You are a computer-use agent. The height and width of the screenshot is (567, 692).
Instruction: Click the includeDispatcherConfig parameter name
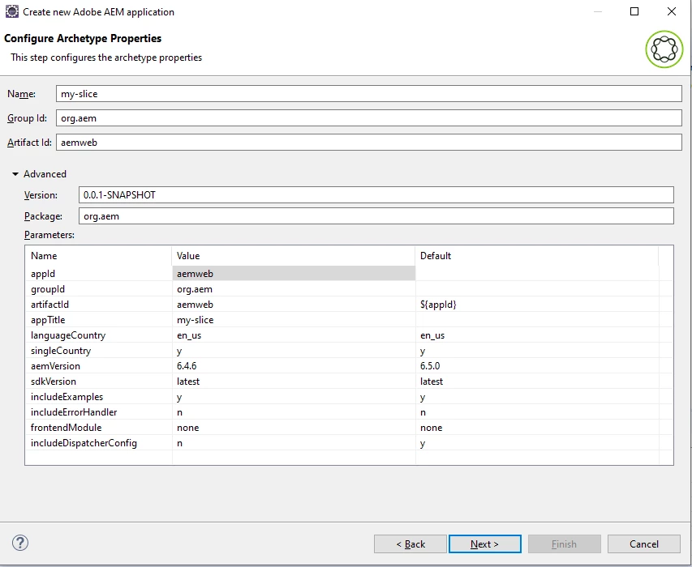pos(84,443)
